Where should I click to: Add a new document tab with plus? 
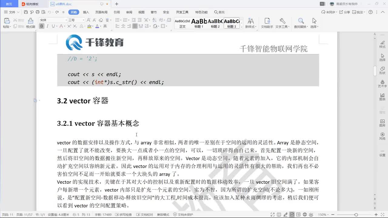pos(117,4)
